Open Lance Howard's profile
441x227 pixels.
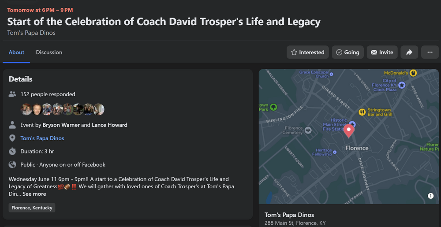click(109, 125)
